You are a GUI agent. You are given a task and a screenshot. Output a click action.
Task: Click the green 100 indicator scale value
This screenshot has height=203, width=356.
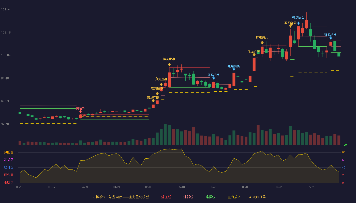pyautogui.click(x=344, y=145)
